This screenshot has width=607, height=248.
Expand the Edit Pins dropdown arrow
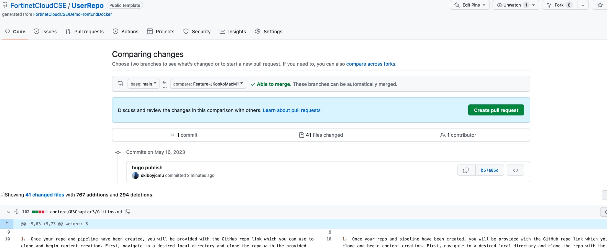point(484,5)
